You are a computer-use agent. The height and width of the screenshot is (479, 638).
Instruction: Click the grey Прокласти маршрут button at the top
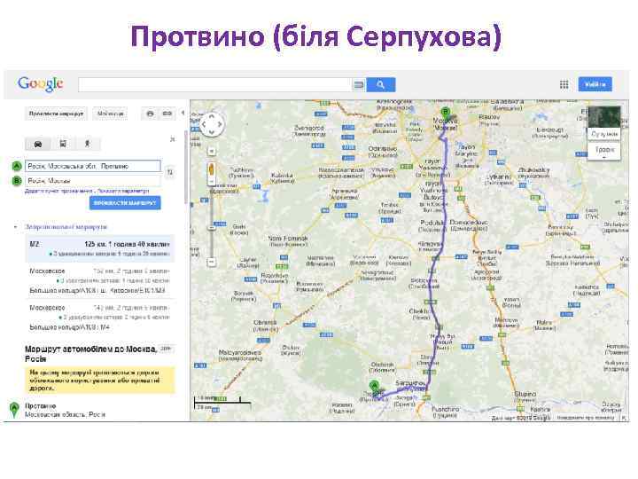(x=56, y=114)
